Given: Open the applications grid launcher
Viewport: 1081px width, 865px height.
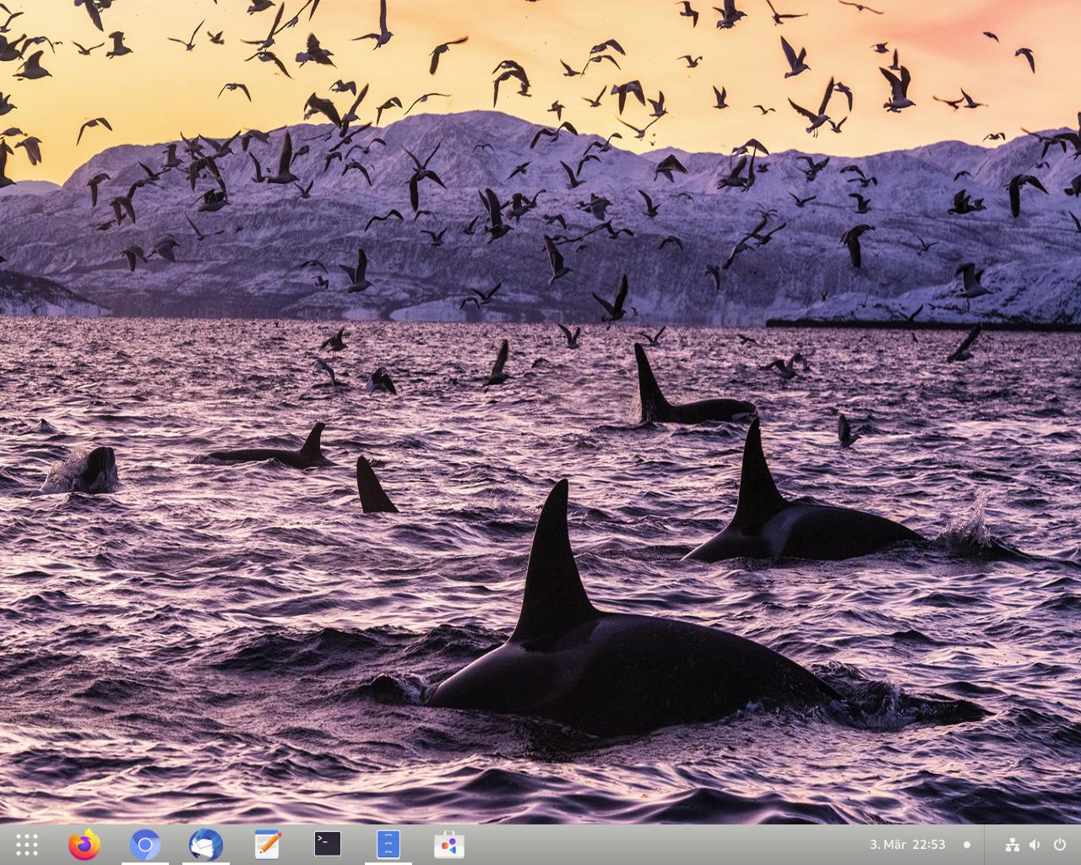Looking at the screenshot, I should click(27, 844).
